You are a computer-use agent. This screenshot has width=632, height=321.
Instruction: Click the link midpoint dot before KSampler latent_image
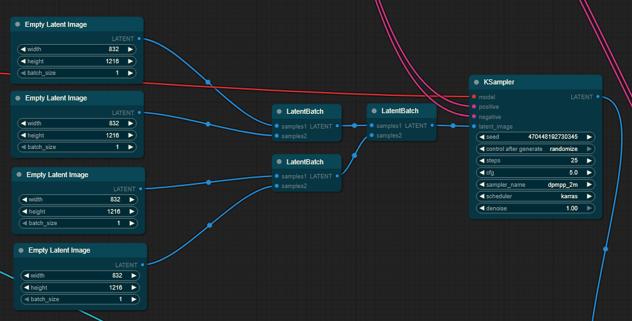click(x=453, y=126)
